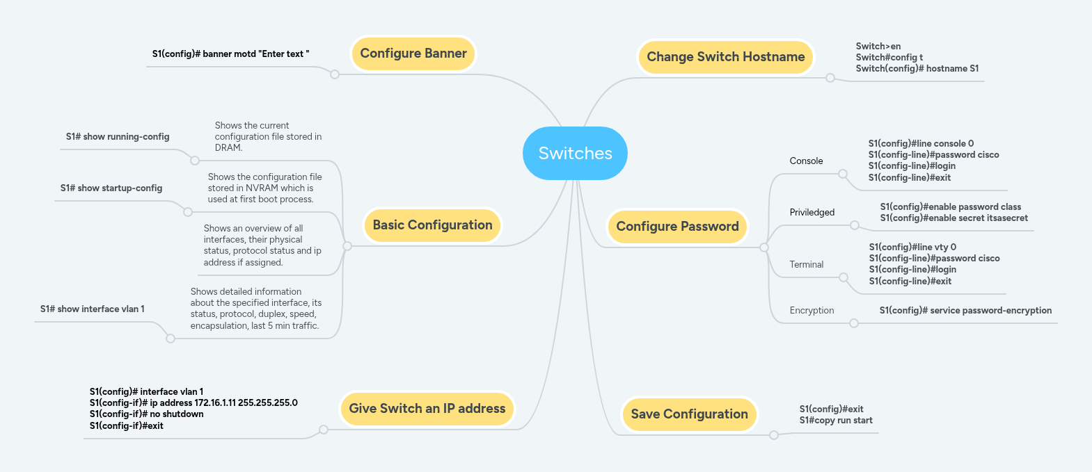The width and height of the screenshot is (1092, 472).
Task: Select the Save Configuration topic
Action: [x=689, y=414]
